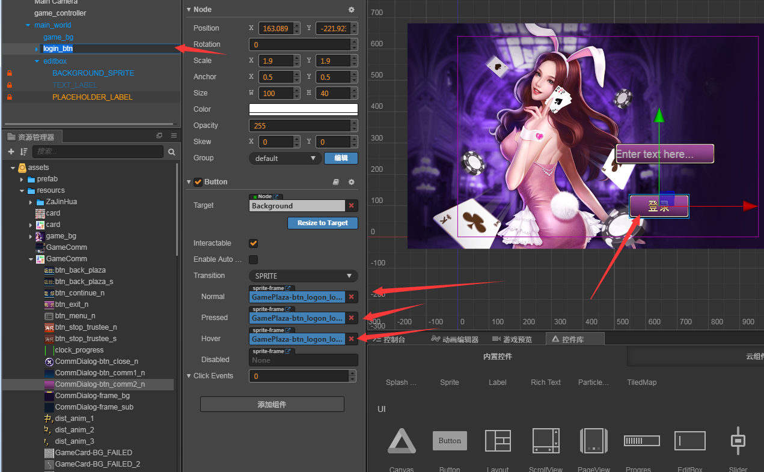Switch to the 控制台 console tab
The image size is (764, 472).
pyautogui.click(x=389, y=339)
